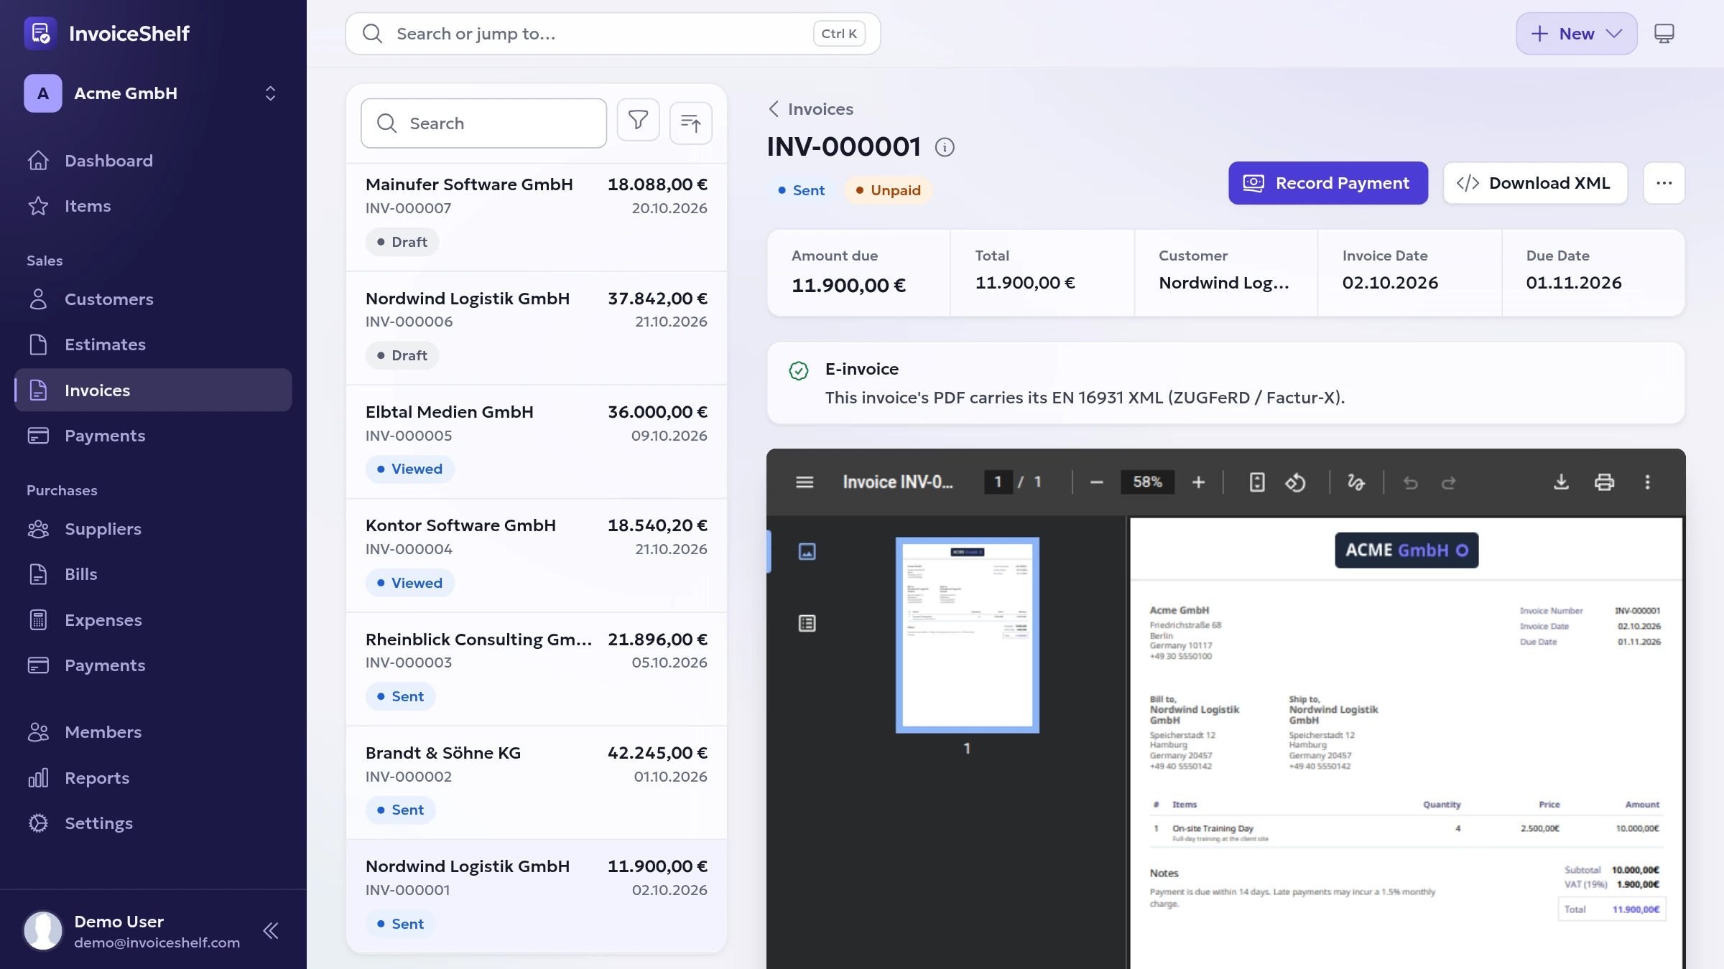Open the filter icon in invoice list

tap(638, 121)
